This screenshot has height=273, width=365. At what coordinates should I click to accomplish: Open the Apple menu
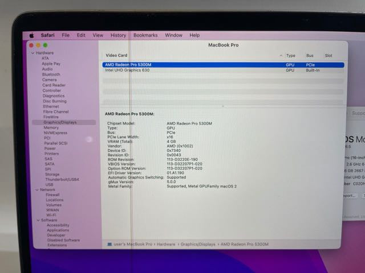point(32,35)
